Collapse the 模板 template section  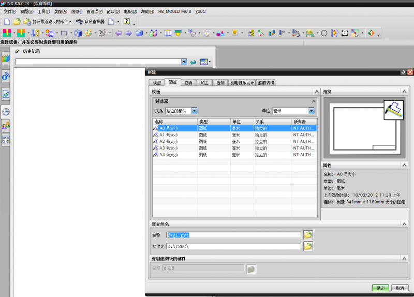pos(317,92)
